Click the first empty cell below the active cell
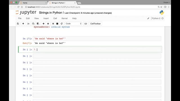The height and width of the screenshot is (101, 180). (97, 56)
